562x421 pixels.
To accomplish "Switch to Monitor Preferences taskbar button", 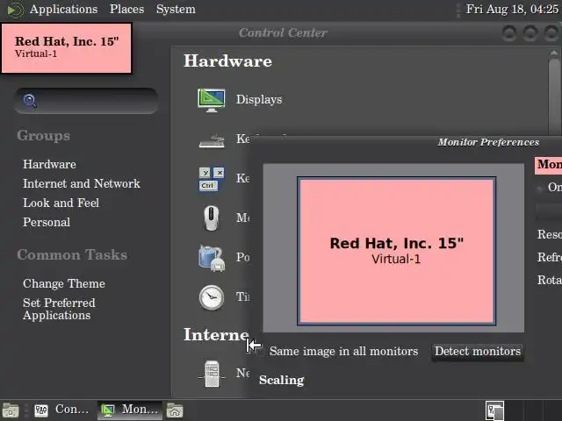I will [x=130, y=410].
